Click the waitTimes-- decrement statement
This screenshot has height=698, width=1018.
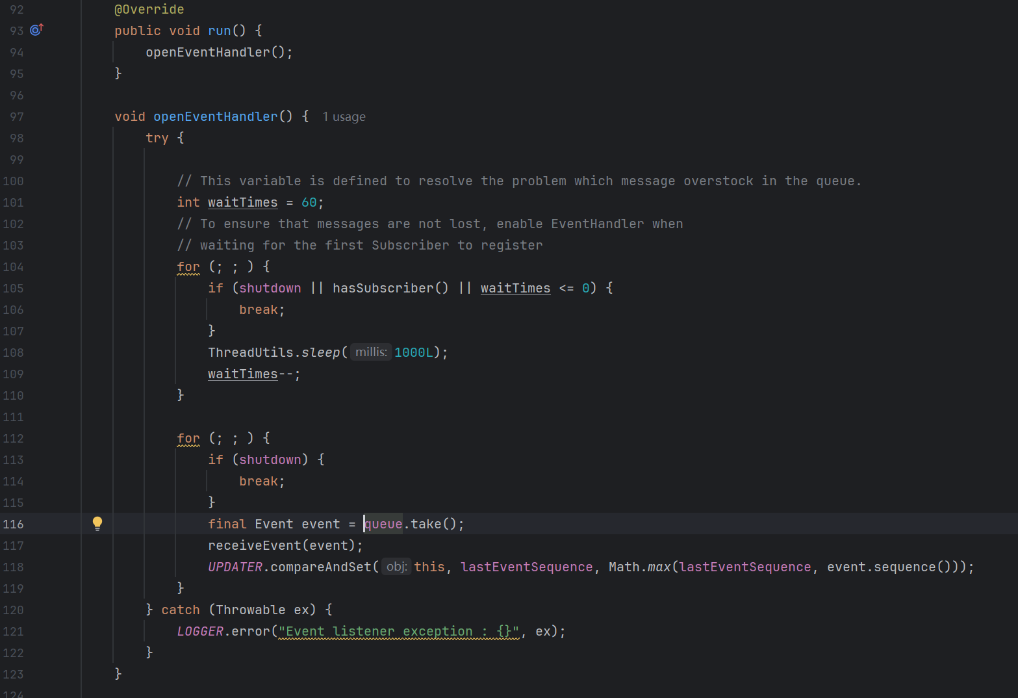pos(253,374)
